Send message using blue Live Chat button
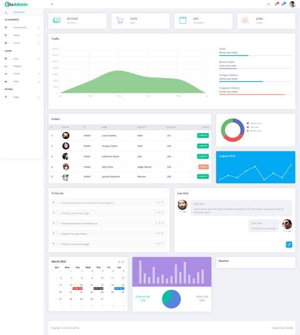300x335 pixels. tap(289, 244)
